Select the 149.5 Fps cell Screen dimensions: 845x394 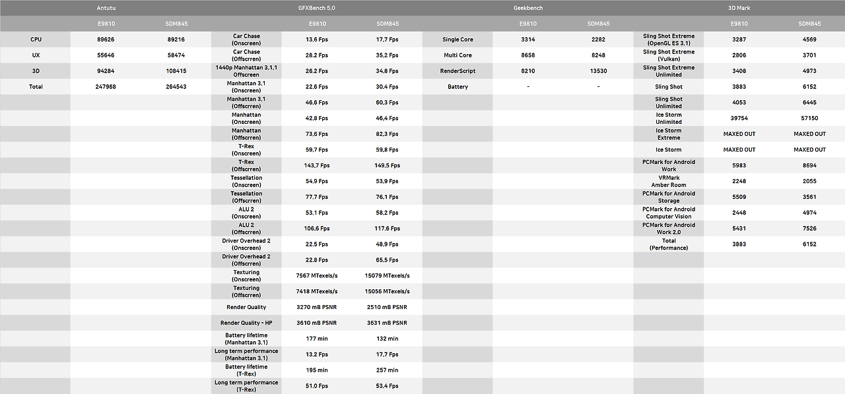click(x=387, y=165)
